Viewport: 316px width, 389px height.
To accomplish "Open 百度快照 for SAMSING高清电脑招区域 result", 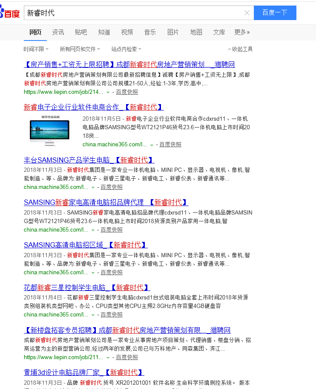I will click(112, 273).
